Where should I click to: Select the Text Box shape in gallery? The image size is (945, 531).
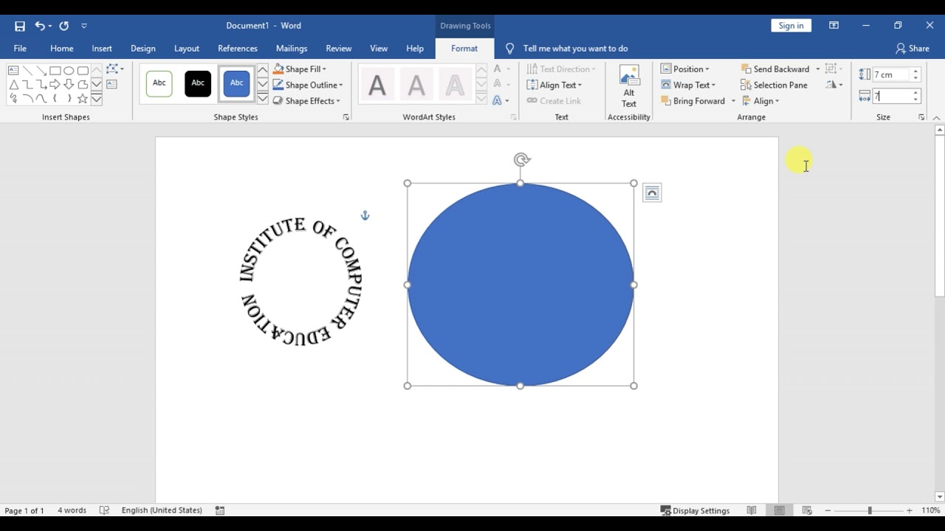pyautogui.click(x=13, y=71)
